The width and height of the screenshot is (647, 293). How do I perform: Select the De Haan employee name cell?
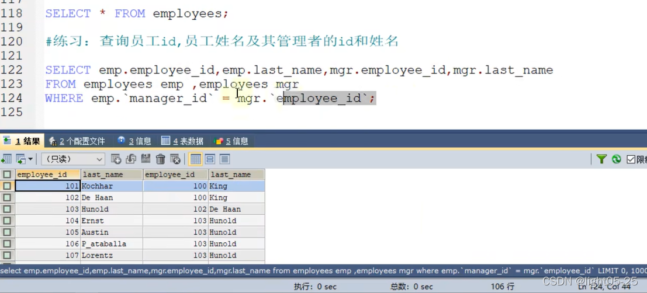[x=112, y=198]
